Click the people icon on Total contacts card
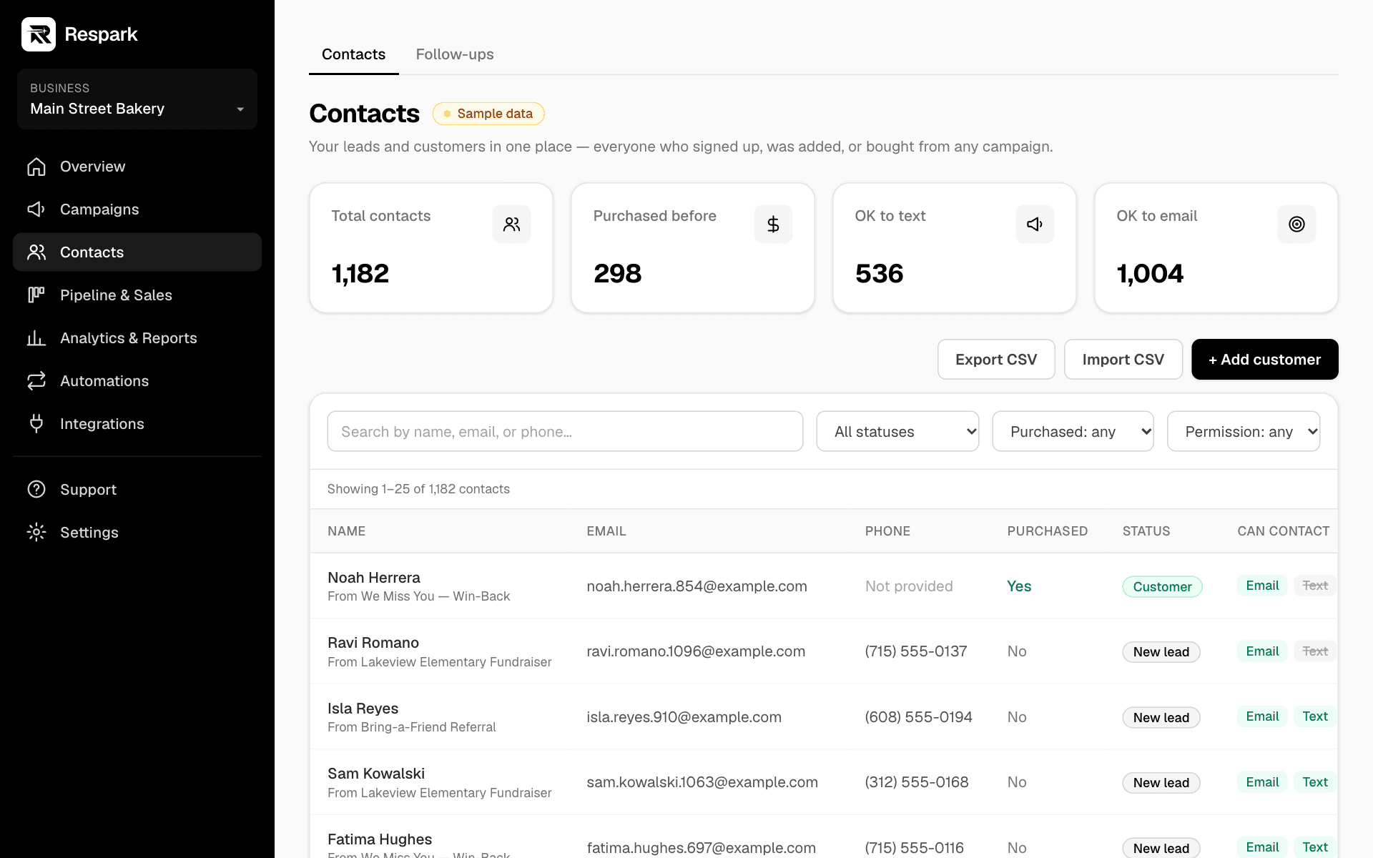Screen dimensions: 1373x858 pyautogui.click(x=511, y=225)
